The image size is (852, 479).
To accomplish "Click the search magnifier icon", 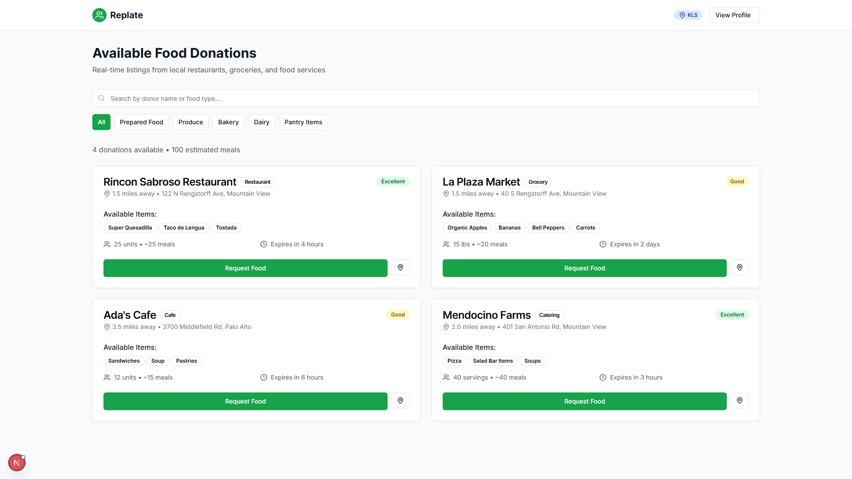I will point(101,98).
